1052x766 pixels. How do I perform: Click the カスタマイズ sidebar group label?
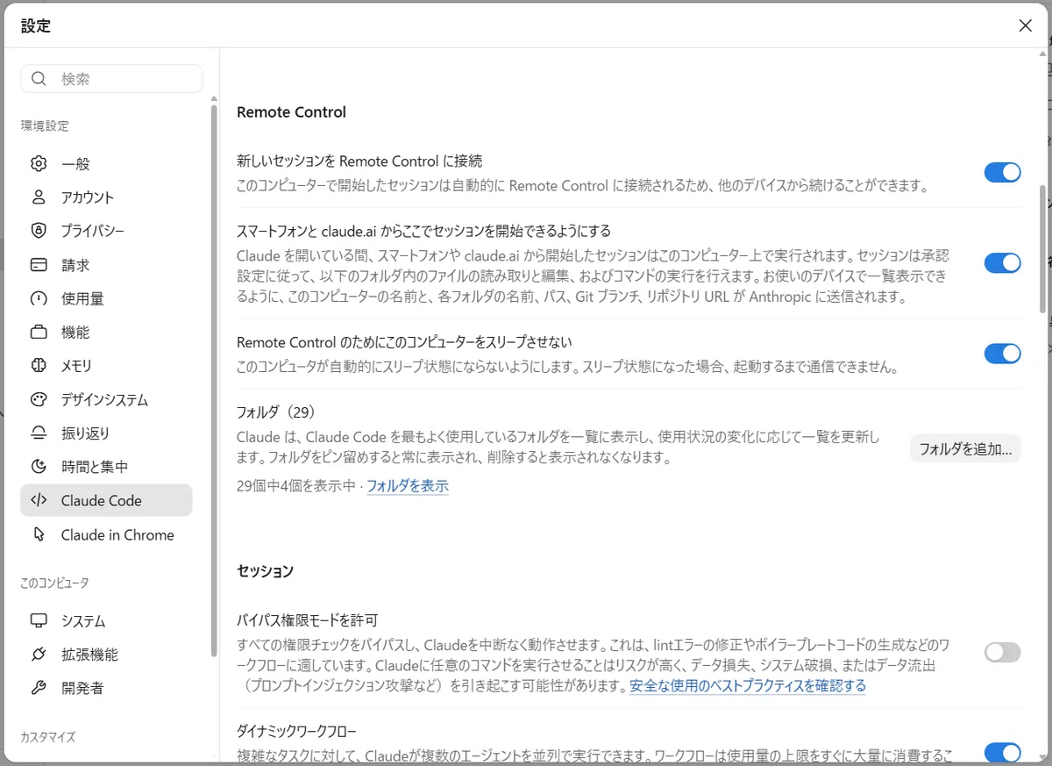pyautogui.click(x=48, y=737)
